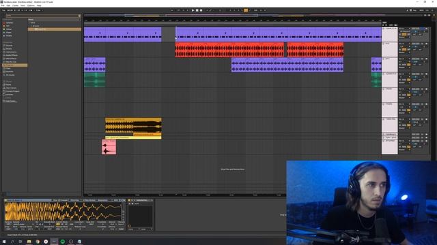Toggle track four's orange activator button

click(x=408, y=80)
